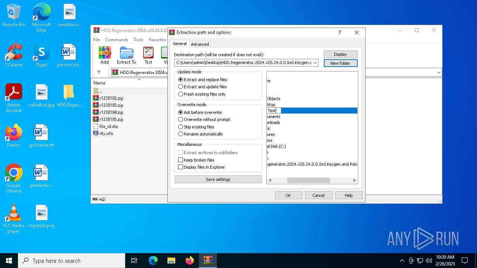Image resolution: width=477 pixels, height=268 pixels.
Task: Select 'Extract and update files' option
Action: pos(202,87)
